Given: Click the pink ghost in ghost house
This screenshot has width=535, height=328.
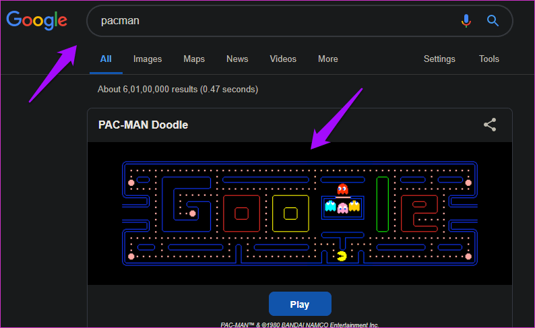Looking at the screenshot, I should pyautogui.click(x=342, y=207).
